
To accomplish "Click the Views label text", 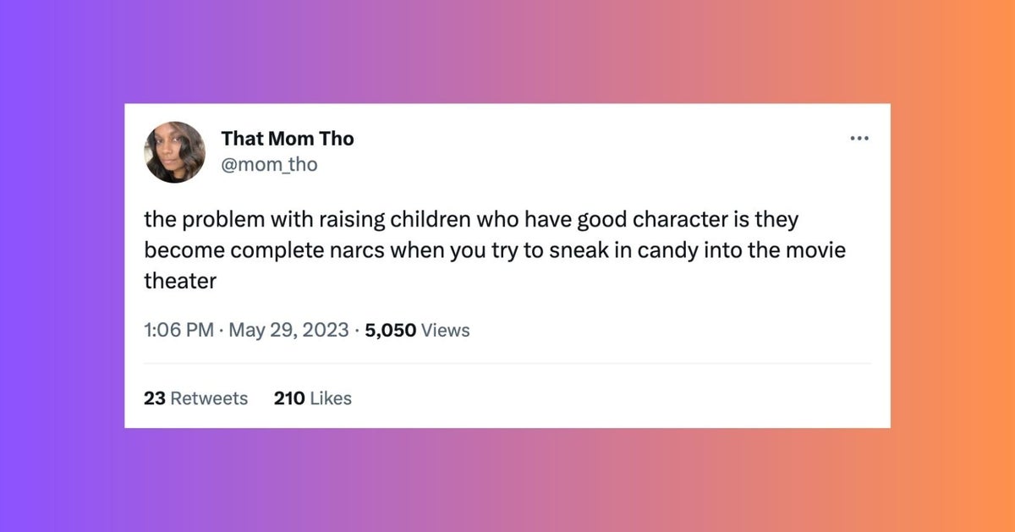I will 445,330.
